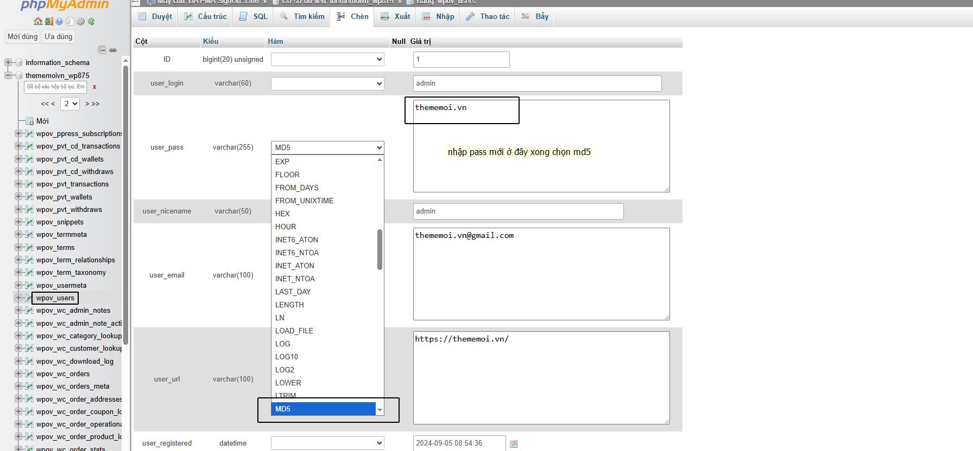Click table icon of wpov_terms
This screenshot has width=973, height=451.
pos(29,247)
